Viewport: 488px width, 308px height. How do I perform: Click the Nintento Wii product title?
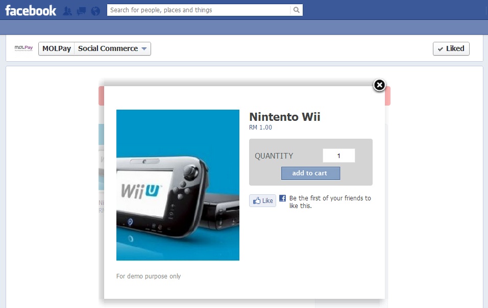click(284, 117)
